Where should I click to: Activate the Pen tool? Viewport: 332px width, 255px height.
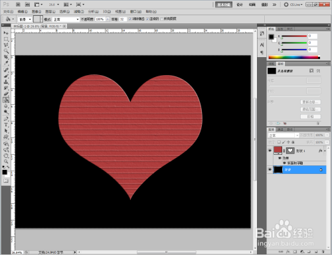point(6,119)
